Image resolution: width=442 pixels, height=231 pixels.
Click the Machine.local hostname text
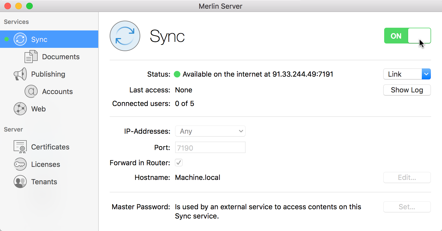click(198, 177)
